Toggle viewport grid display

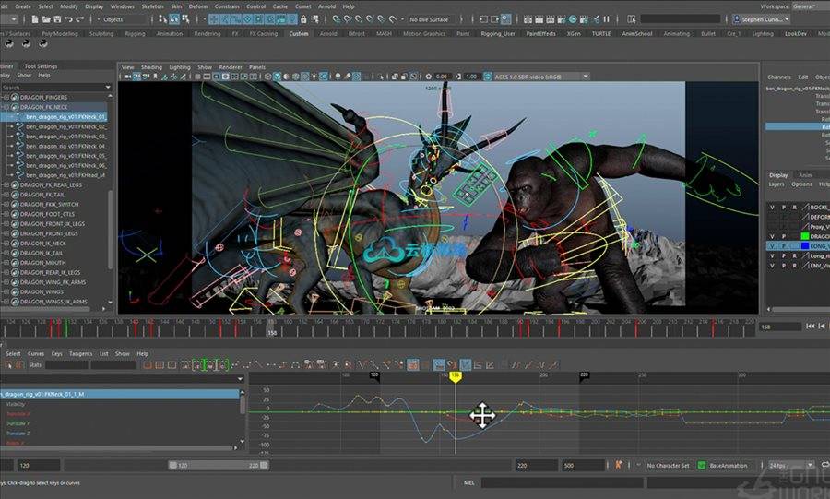coord(197,77)
